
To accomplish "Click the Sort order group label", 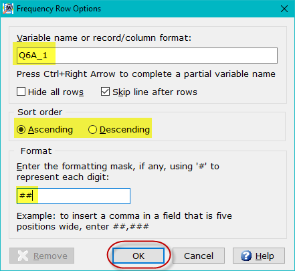I will tap(40, 112).
